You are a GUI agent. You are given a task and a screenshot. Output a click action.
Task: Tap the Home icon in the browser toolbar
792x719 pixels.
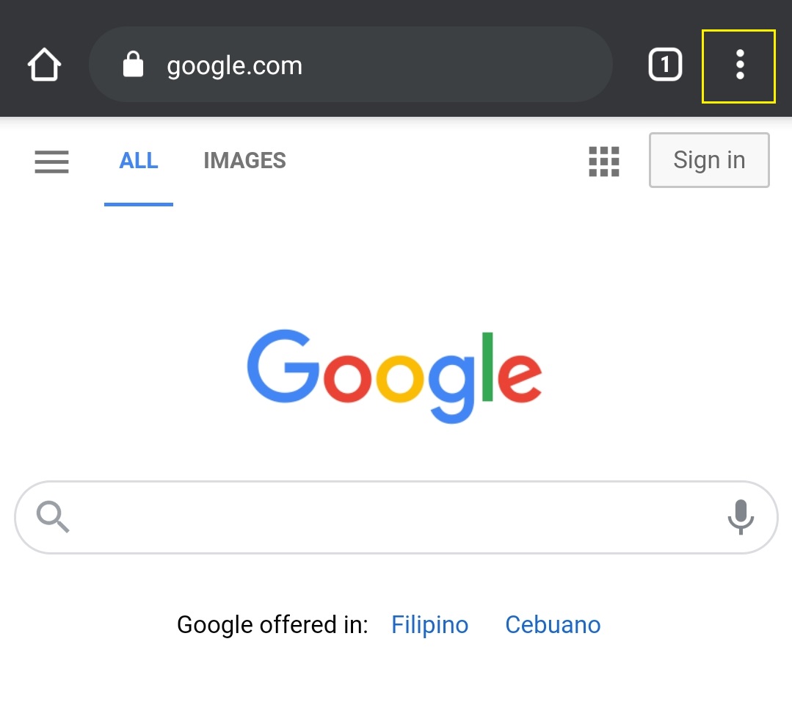pyautogui.click(x=44, y=65)
